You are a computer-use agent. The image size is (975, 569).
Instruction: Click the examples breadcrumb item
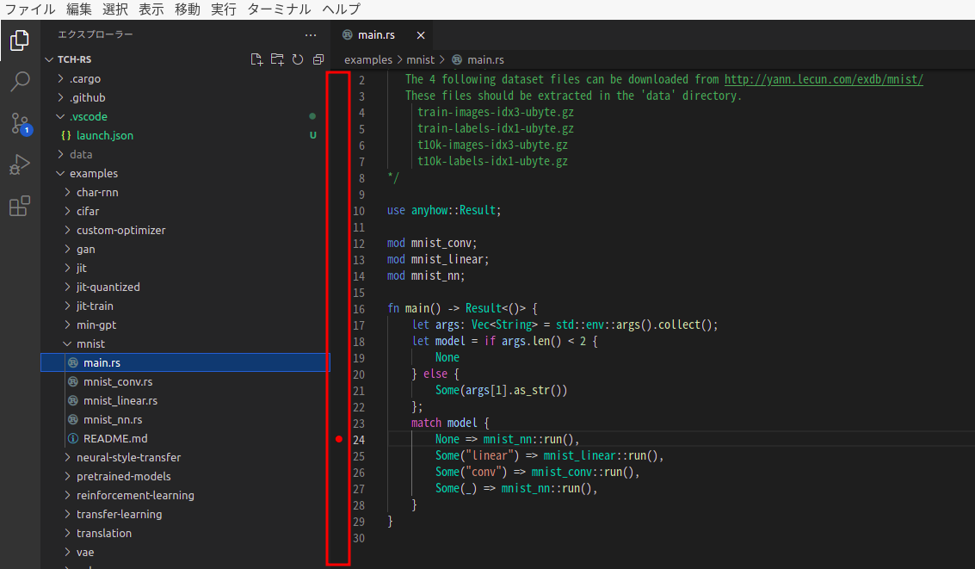coord(367,60)
